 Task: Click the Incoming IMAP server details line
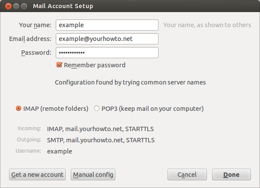pyautogui.click(x=100, y=129)
